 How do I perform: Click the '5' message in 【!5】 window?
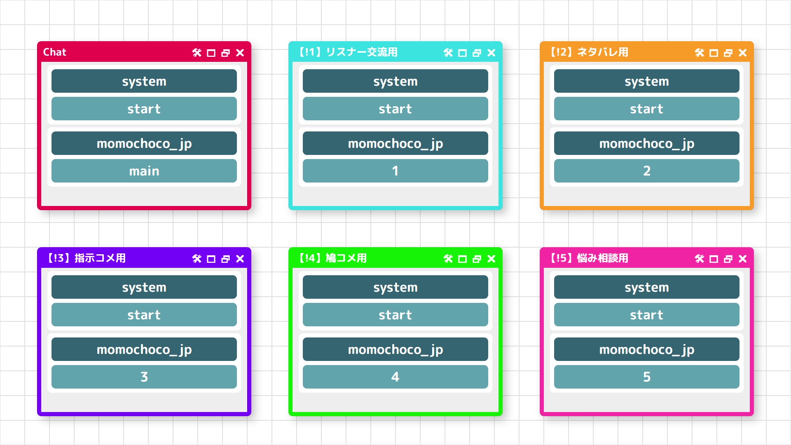pos(647,377)
